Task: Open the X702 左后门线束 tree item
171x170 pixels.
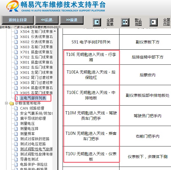Action: (36, 57)
